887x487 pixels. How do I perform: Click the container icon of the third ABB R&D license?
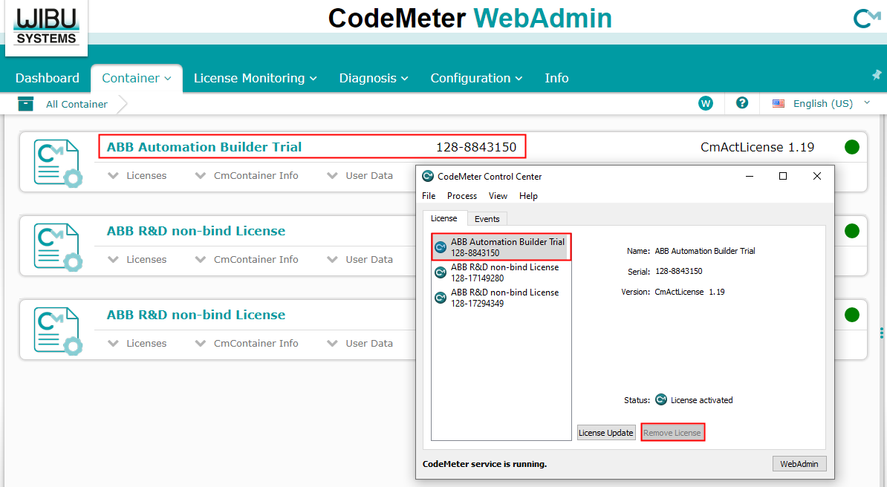pyautogui.click(x=57, y=331)
